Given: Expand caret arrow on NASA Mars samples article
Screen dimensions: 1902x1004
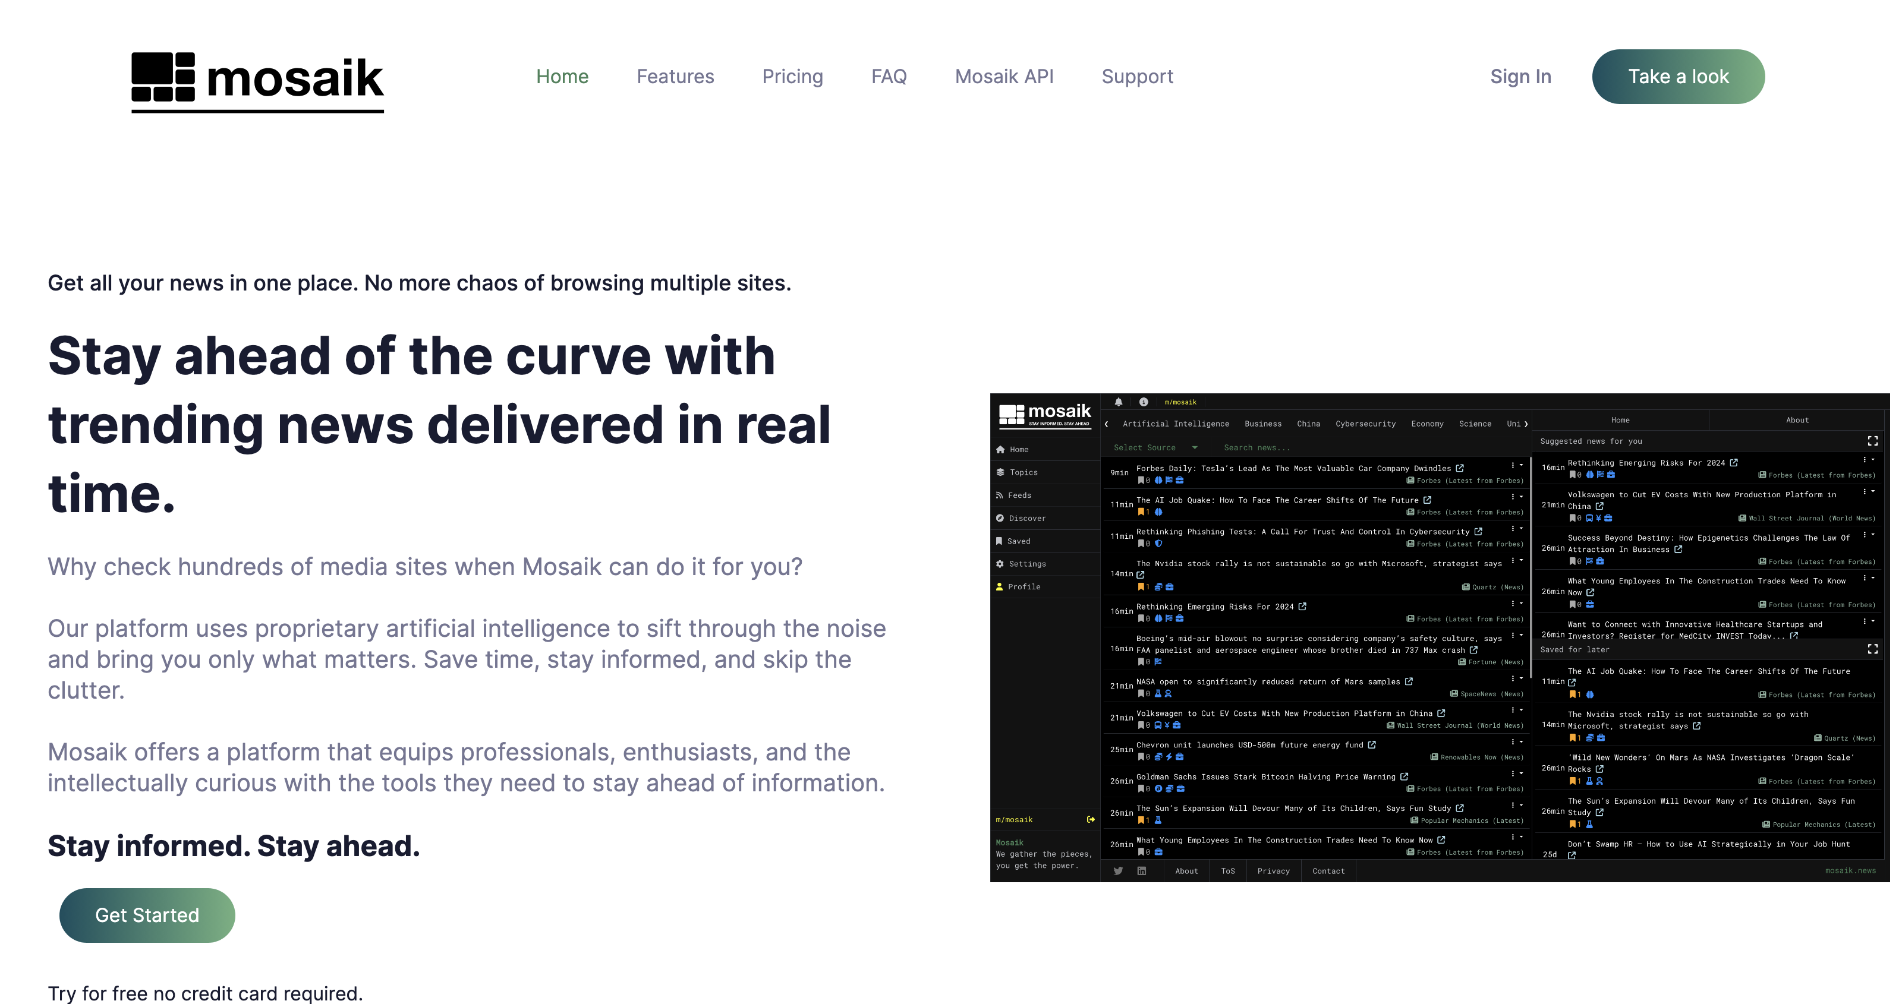Looking at the screenshot, I should 1521,678.
